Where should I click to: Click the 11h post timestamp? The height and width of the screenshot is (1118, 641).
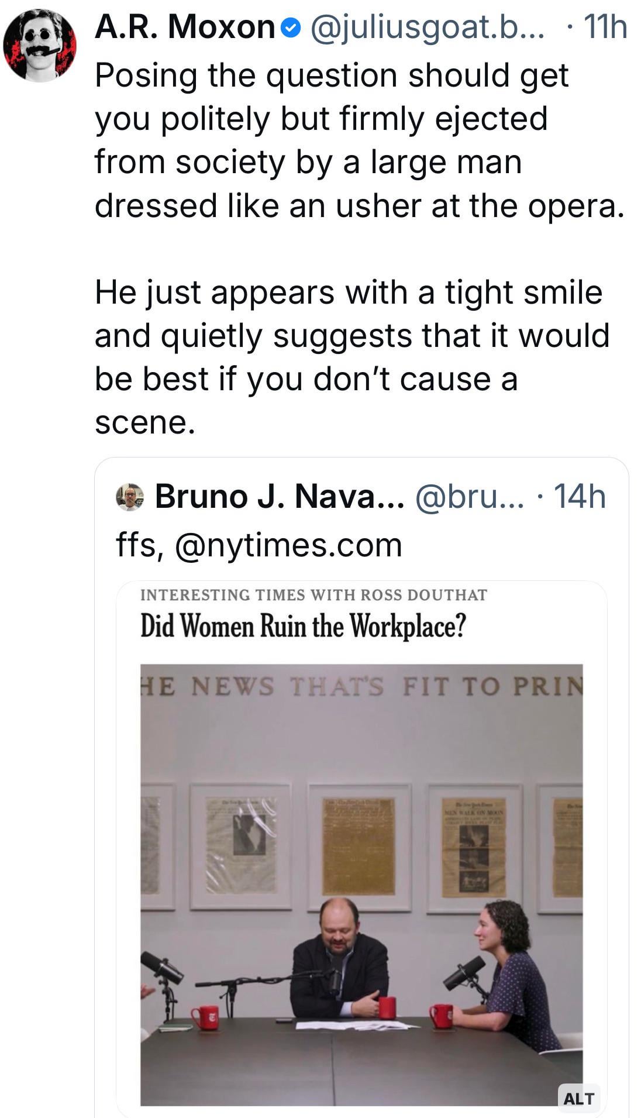coord(605,27)
